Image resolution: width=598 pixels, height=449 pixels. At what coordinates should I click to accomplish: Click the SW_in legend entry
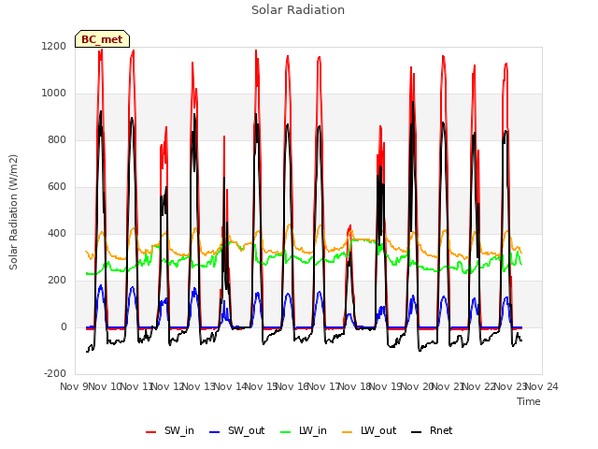tap(170, 430)
